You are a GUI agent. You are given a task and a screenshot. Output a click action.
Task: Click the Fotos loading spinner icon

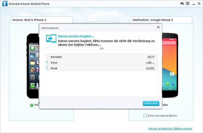pyautogui.click(x=48, y=63)
